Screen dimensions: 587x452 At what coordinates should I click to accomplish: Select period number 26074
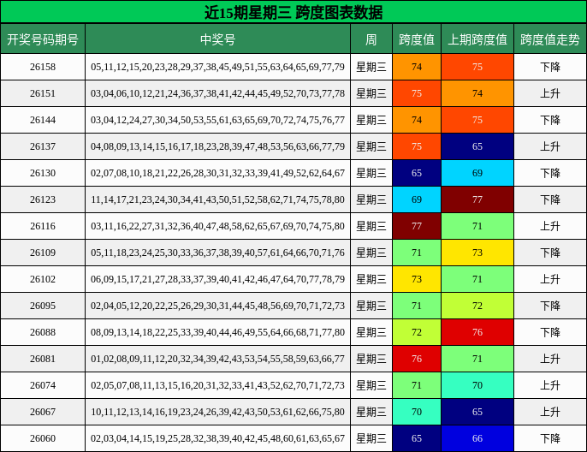(43, 385)
